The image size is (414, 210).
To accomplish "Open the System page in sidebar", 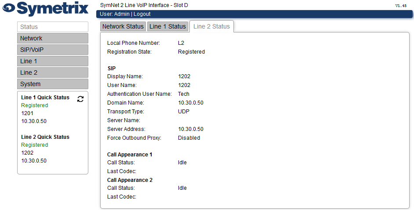I will (53, 84).
